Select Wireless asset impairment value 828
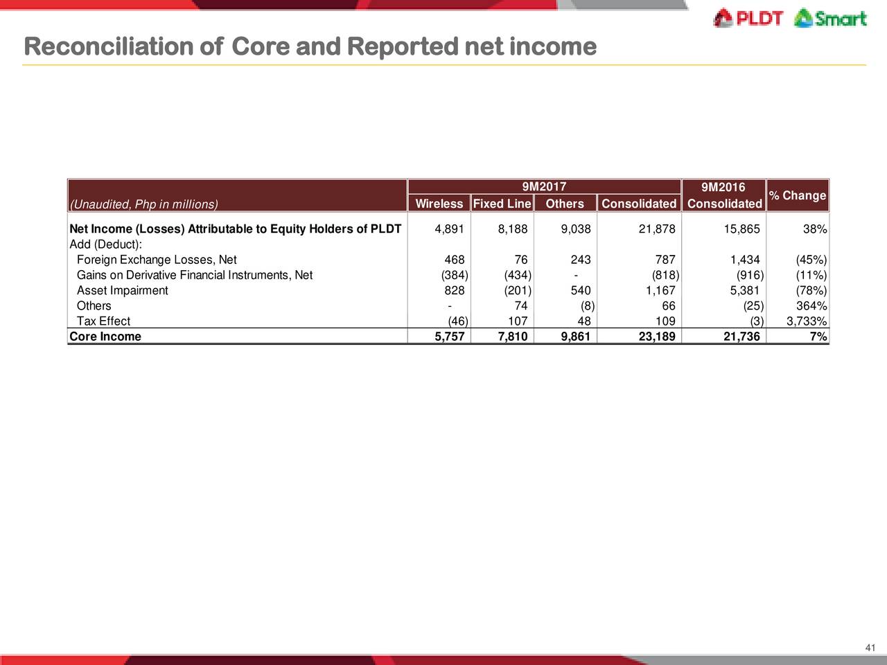This screenshot has width=887, height=665. [455, 290]
